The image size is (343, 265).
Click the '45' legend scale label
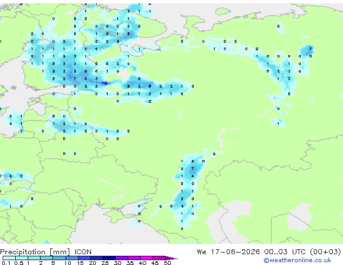[155, 263]
